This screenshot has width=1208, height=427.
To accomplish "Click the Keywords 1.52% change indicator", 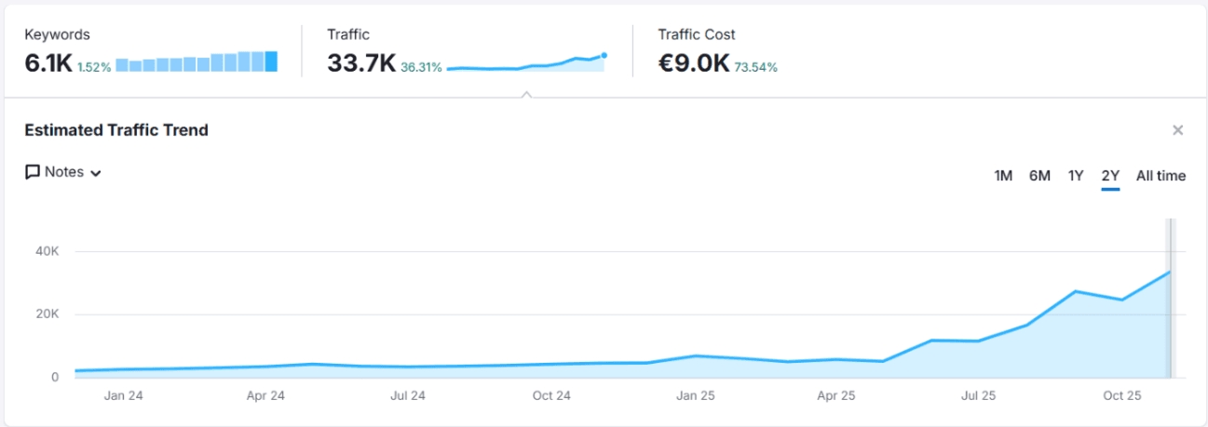I will tap(94, 67).
